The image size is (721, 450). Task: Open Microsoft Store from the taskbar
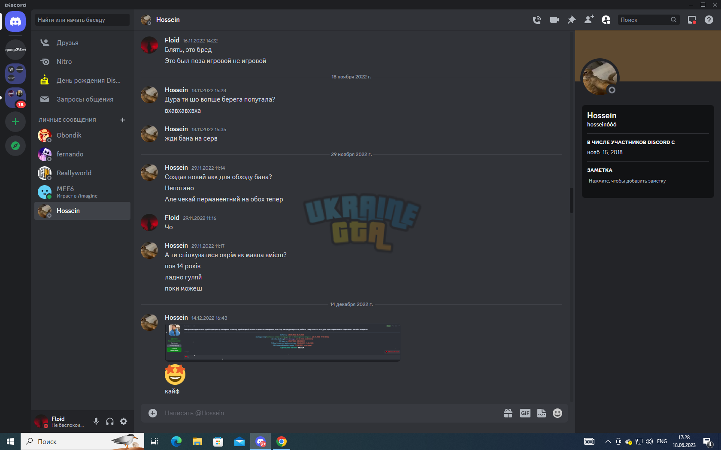(218, 441)
